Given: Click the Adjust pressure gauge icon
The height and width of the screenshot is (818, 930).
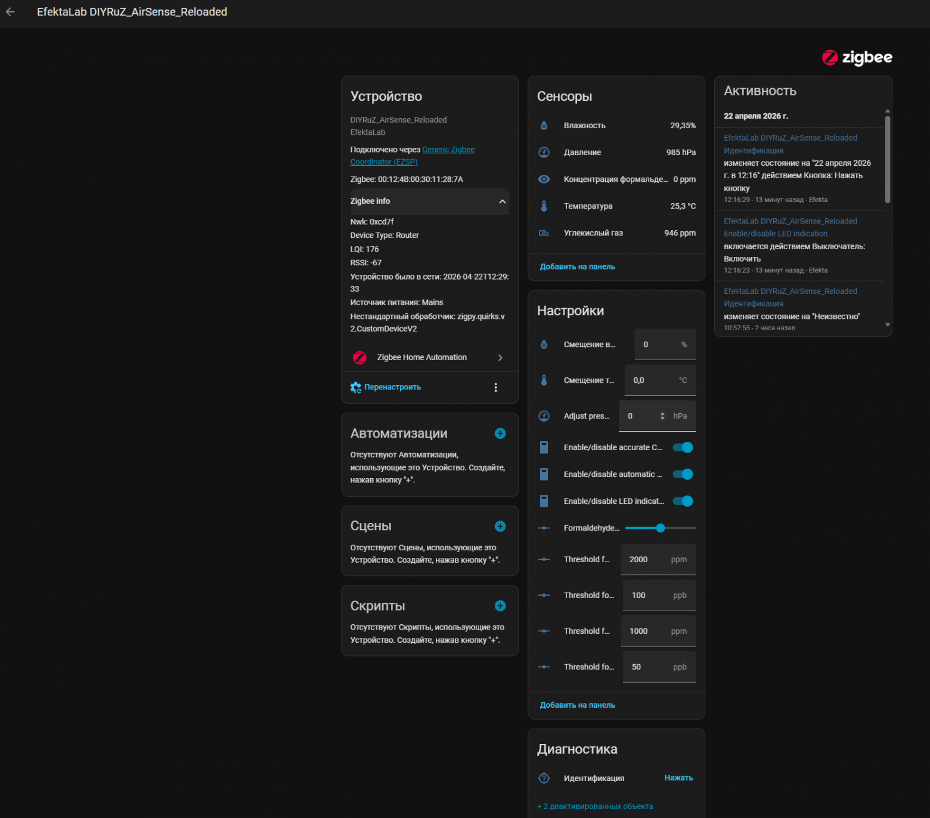Looking at the screenshot, I should point(544,416).
